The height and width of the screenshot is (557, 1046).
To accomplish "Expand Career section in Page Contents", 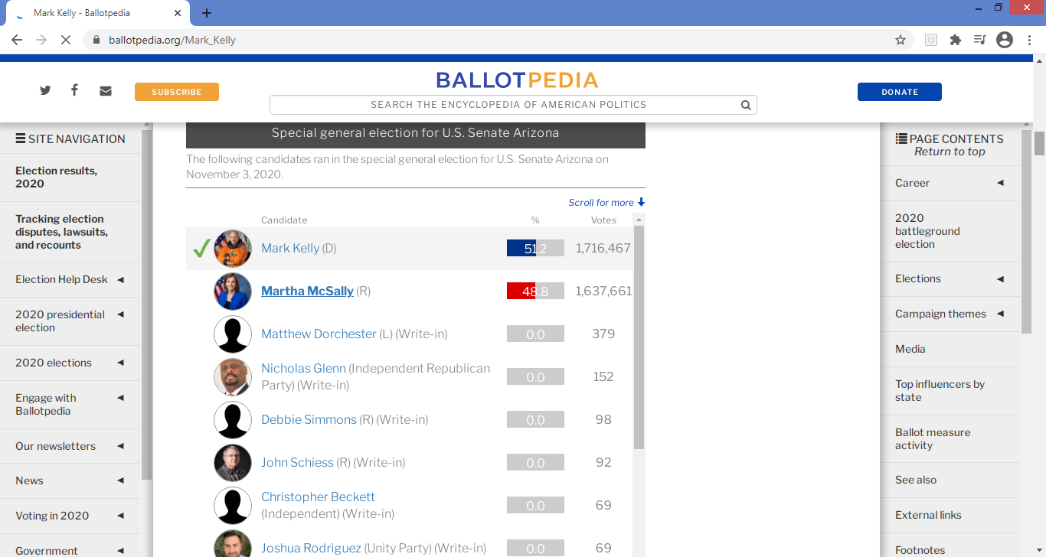I will [x=1000, y=184].
